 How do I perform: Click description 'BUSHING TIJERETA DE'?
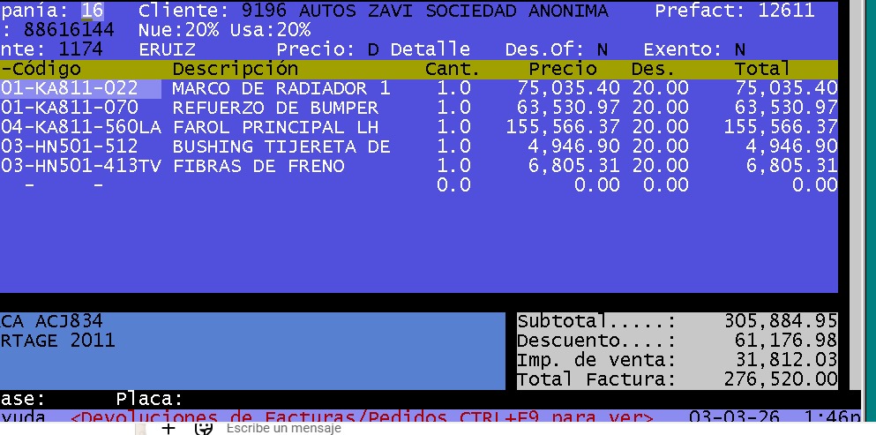[x=281, y=146]
